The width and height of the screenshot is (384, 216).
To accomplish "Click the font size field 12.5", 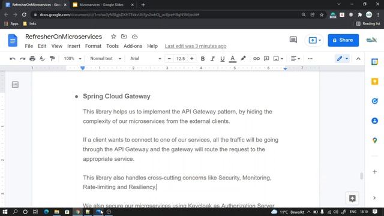I will [x=181, y=59].
